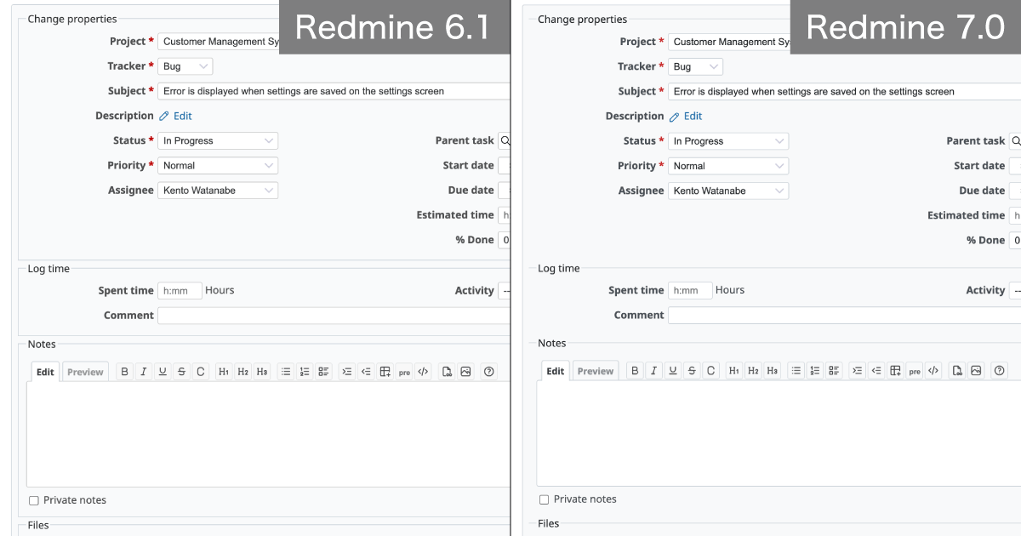The width and height of the screenshot is (1021, 536).
Task: Select the underline icon in Notes toolbar
Action: (x=162, y=371)
